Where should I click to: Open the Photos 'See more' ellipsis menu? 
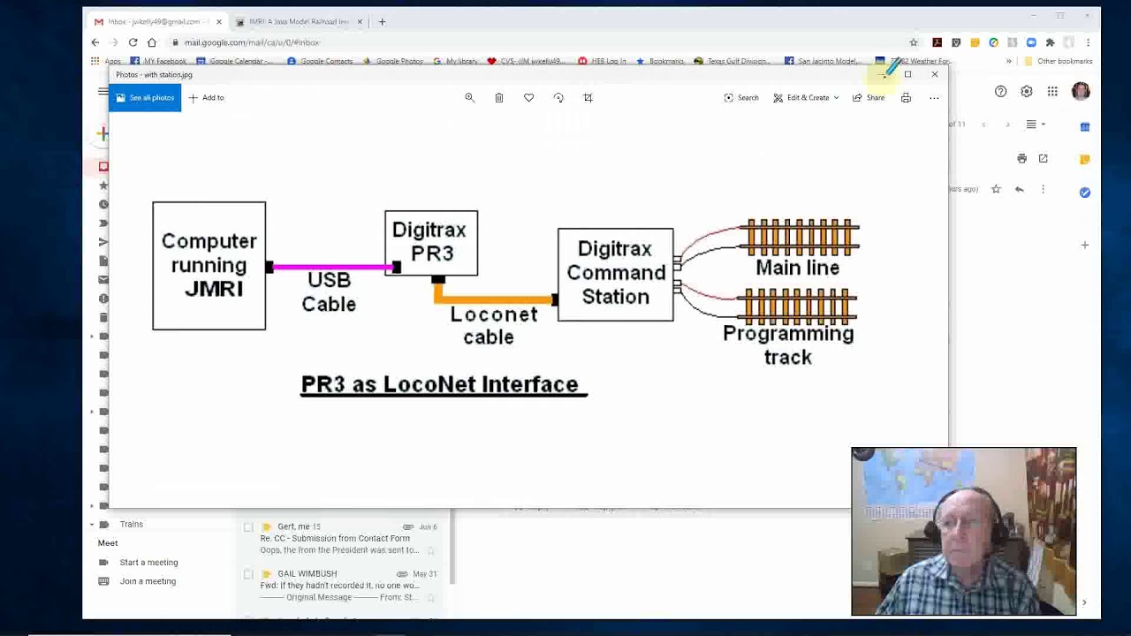click(x=934, y=97)
